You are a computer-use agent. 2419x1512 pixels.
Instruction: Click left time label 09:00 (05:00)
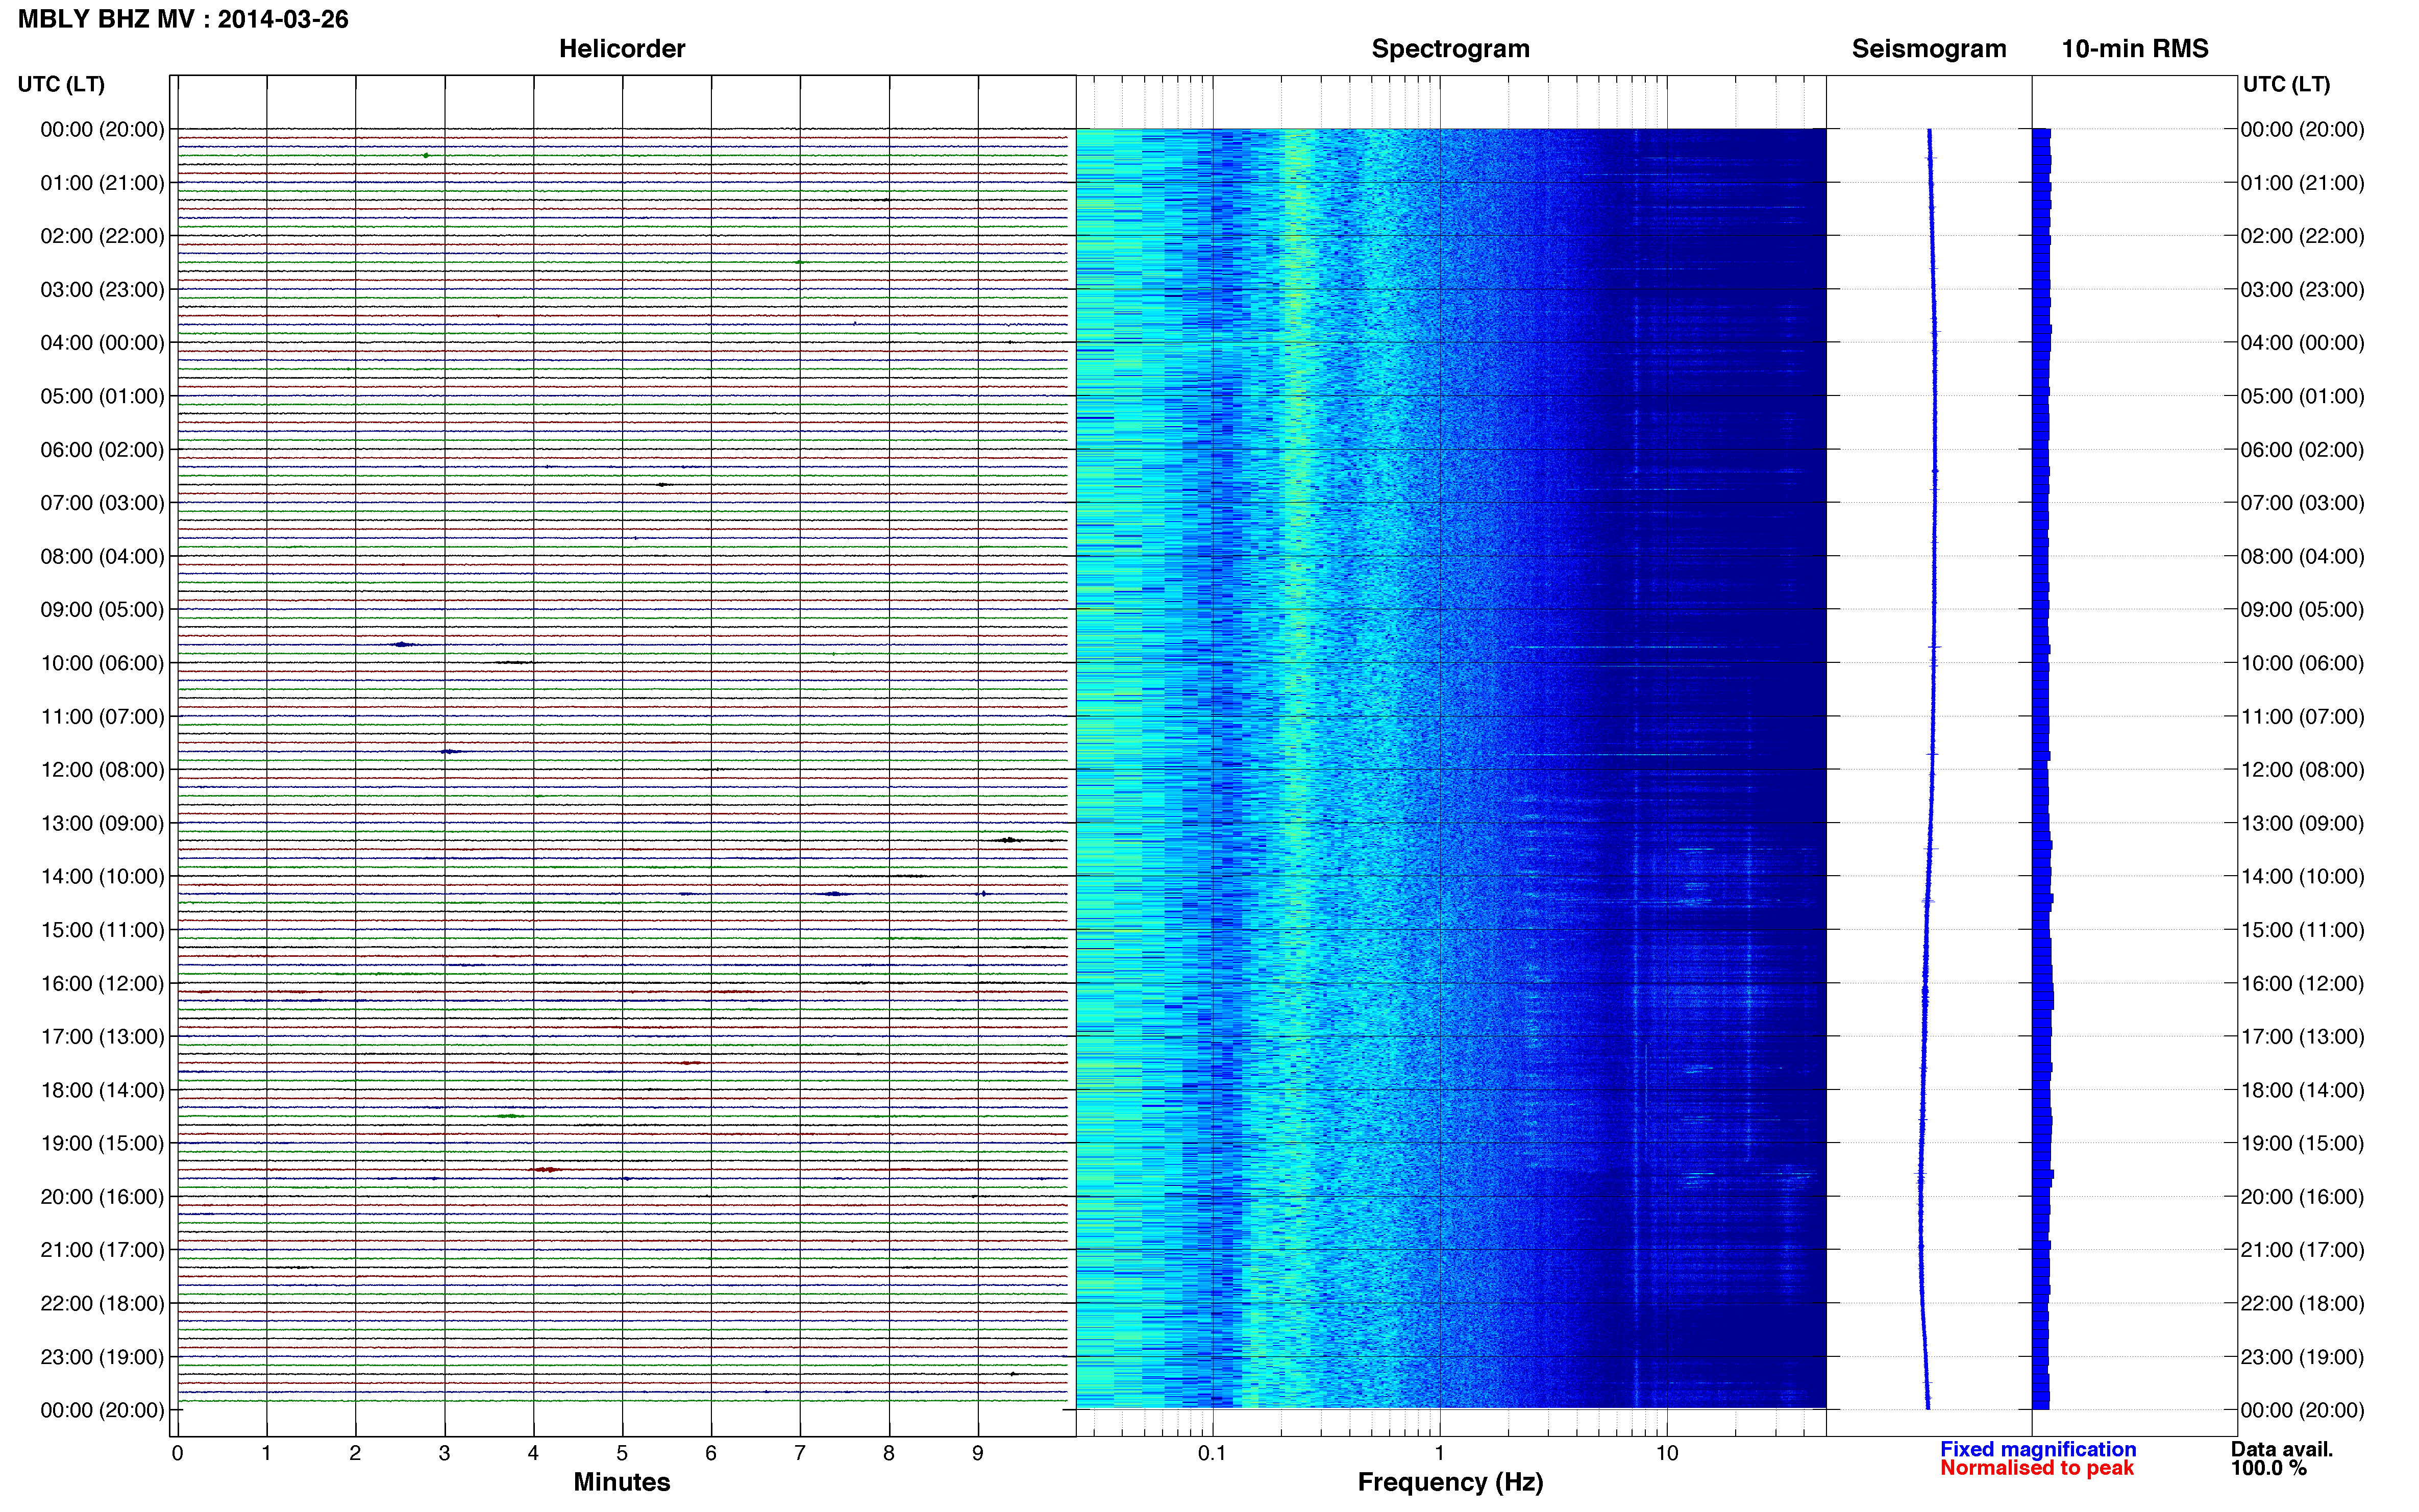pyautogui.click(x=102, y=610)
